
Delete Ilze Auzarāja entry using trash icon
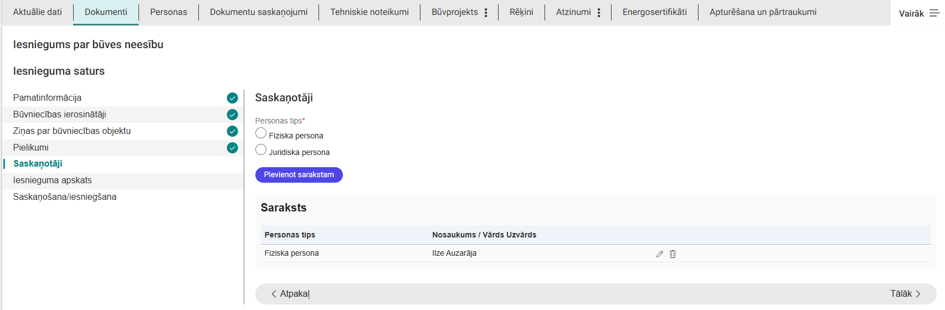(x=672, y=254)
